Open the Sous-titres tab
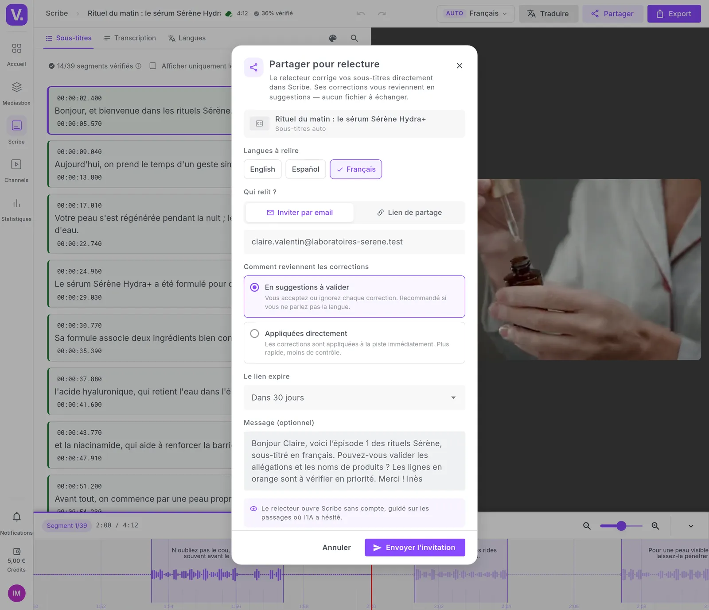Viewport: 709px width, 610px height. click(x=69, y=38)
